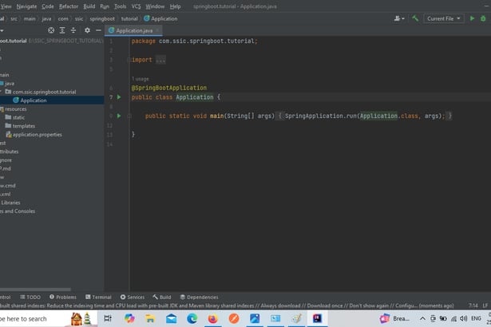Click the 7:14 cursor position indicator
This screenshot has height=327, width=491.
[x=473, y=305]
